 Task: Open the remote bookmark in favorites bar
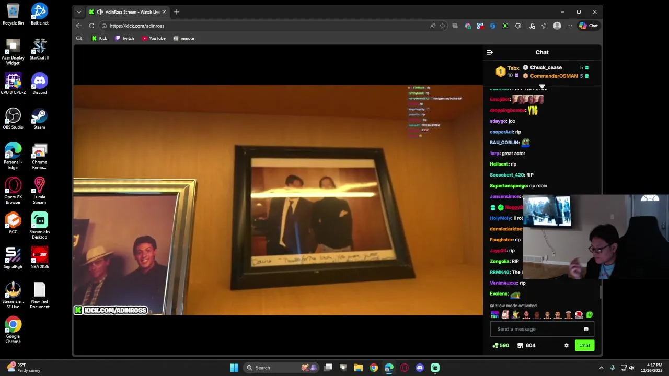tap(183, 38)
